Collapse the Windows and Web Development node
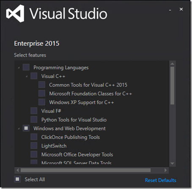Image resolution: width=192 pixels, height=189 pixels. click(x=19, y=129)
